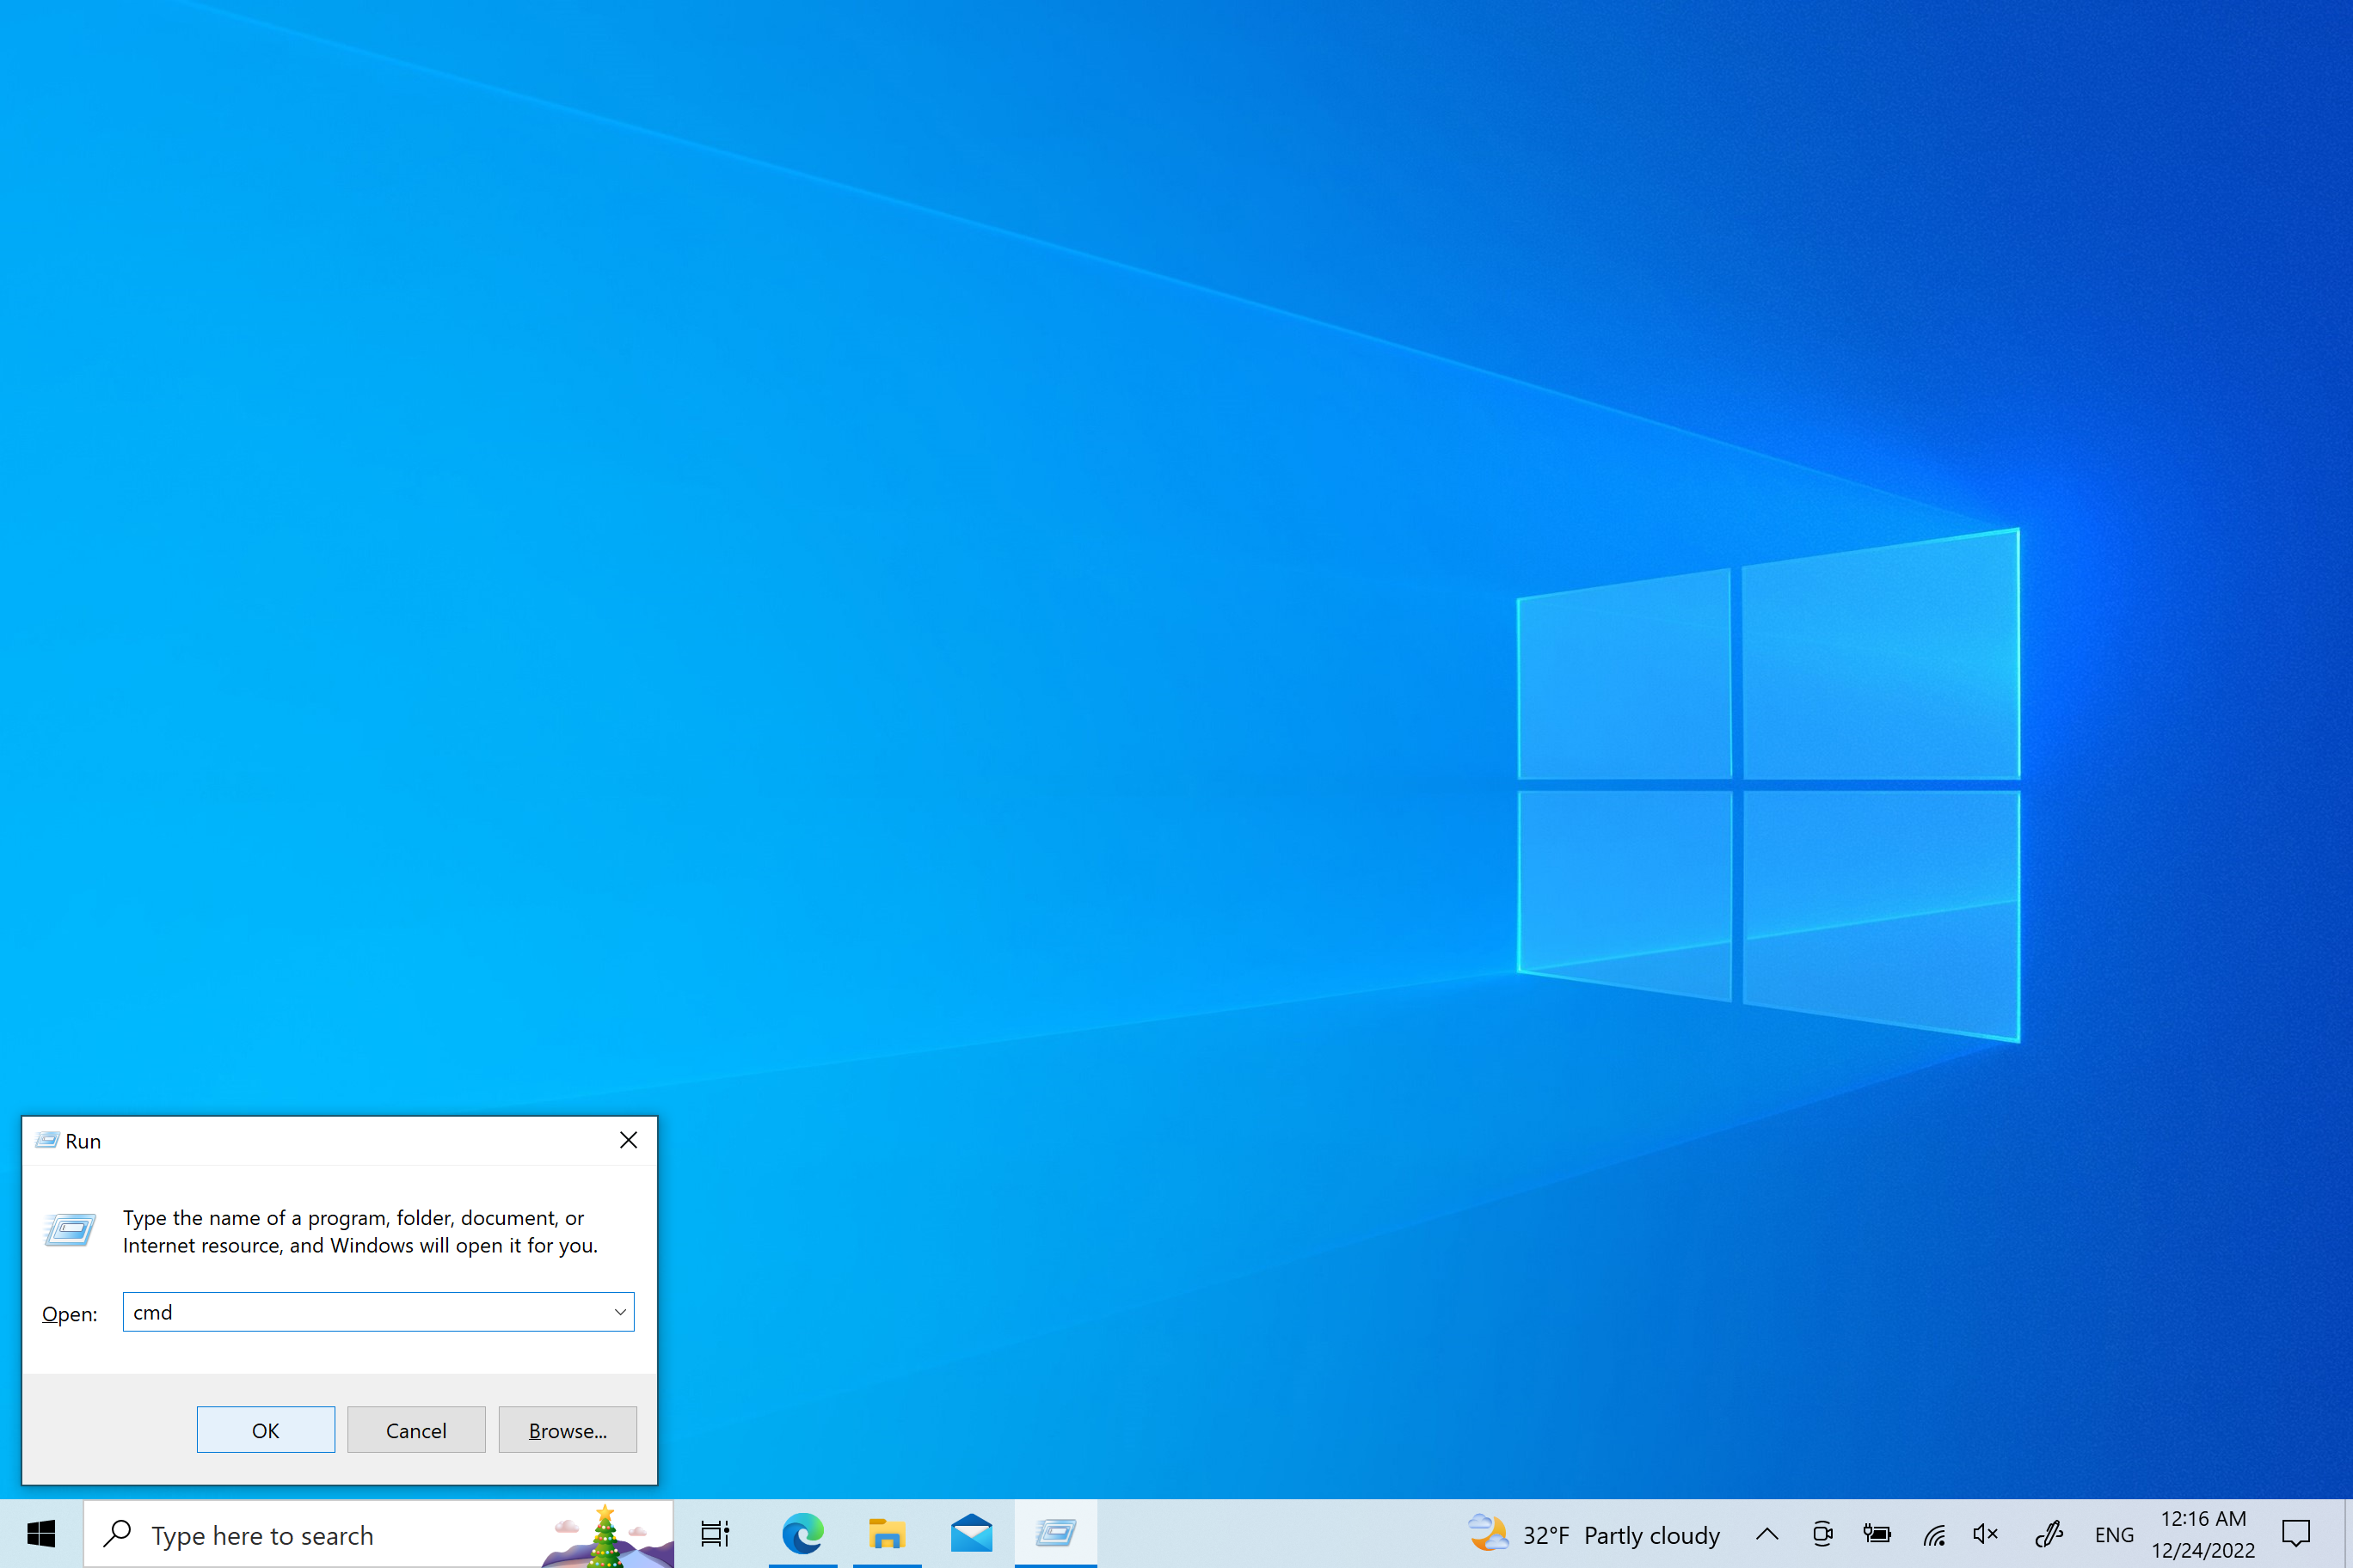The height and width of the screenshot is (1568, 2353).
Task: Click the Run app icon on the taskbar
Action: tap(1055, 1533)
